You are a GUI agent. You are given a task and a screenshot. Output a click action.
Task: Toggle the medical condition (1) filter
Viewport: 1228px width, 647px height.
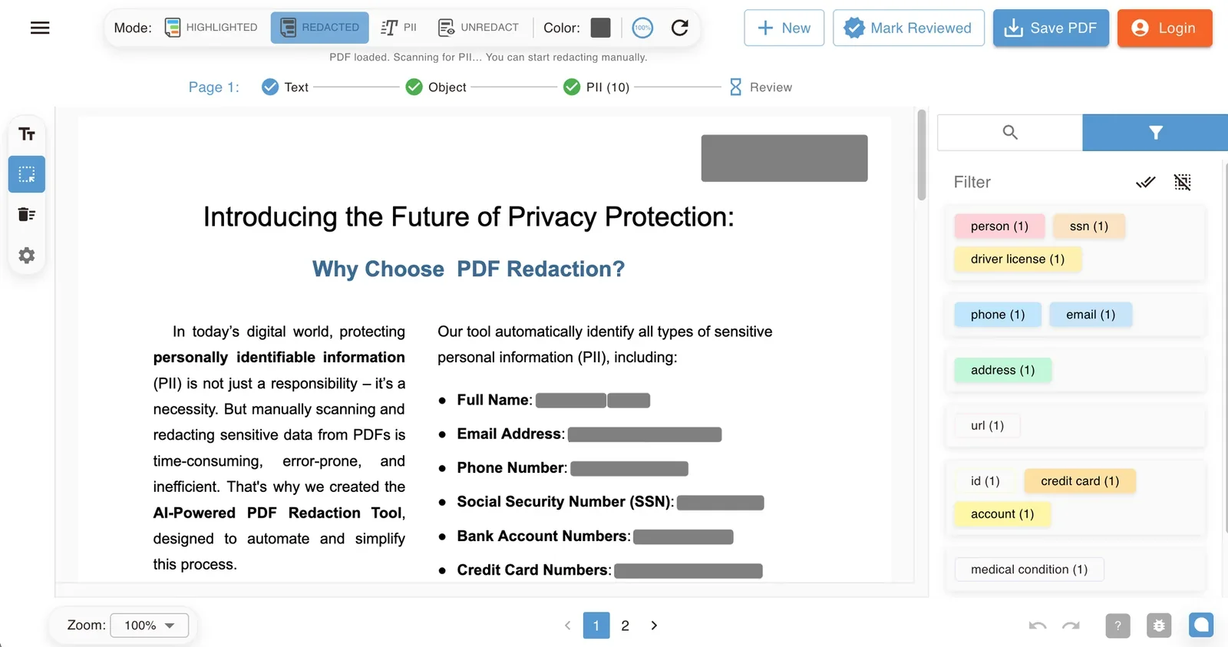tap(1029, 569)
